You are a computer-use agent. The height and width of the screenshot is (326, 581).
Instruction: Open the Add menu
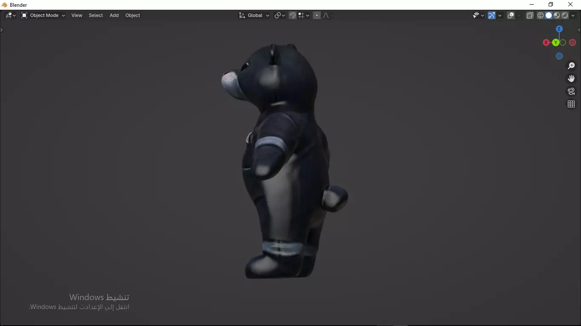click(114, 15)
